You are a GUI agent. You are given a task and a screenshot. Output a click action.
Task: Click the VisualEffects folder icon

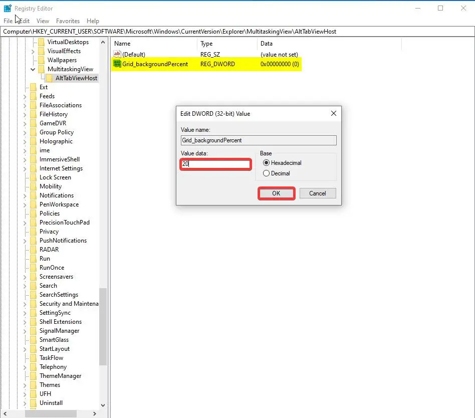[42, 51]
